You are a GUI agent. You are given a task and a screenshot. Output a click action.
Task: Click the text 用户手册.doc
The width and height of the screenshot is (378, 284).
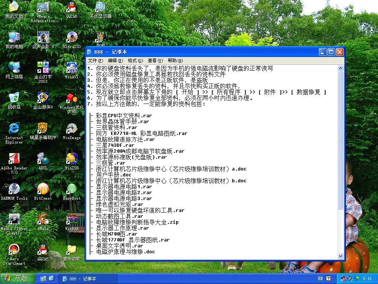(x=114, y=175)
